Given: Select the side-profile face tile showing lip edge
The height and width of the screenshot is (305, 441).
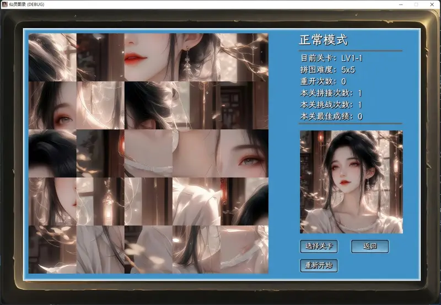Looking at the screenshot, I should [52, 201].
